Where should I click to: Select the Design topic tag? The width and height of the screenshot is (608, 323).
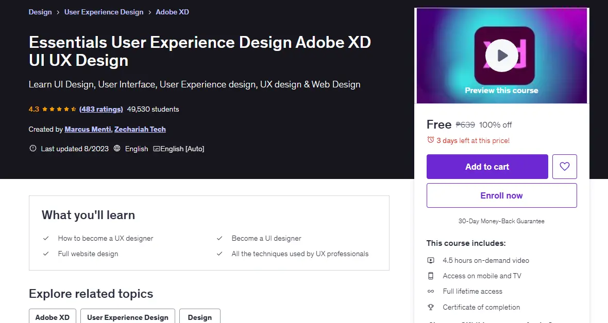(200, 317)
